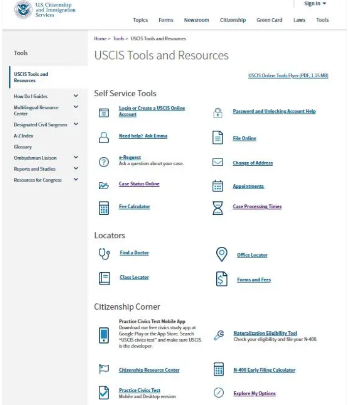This screenshot has height=405, width=348.
Task: Select Glossary in the sidebar
Action: coord(23,146)
